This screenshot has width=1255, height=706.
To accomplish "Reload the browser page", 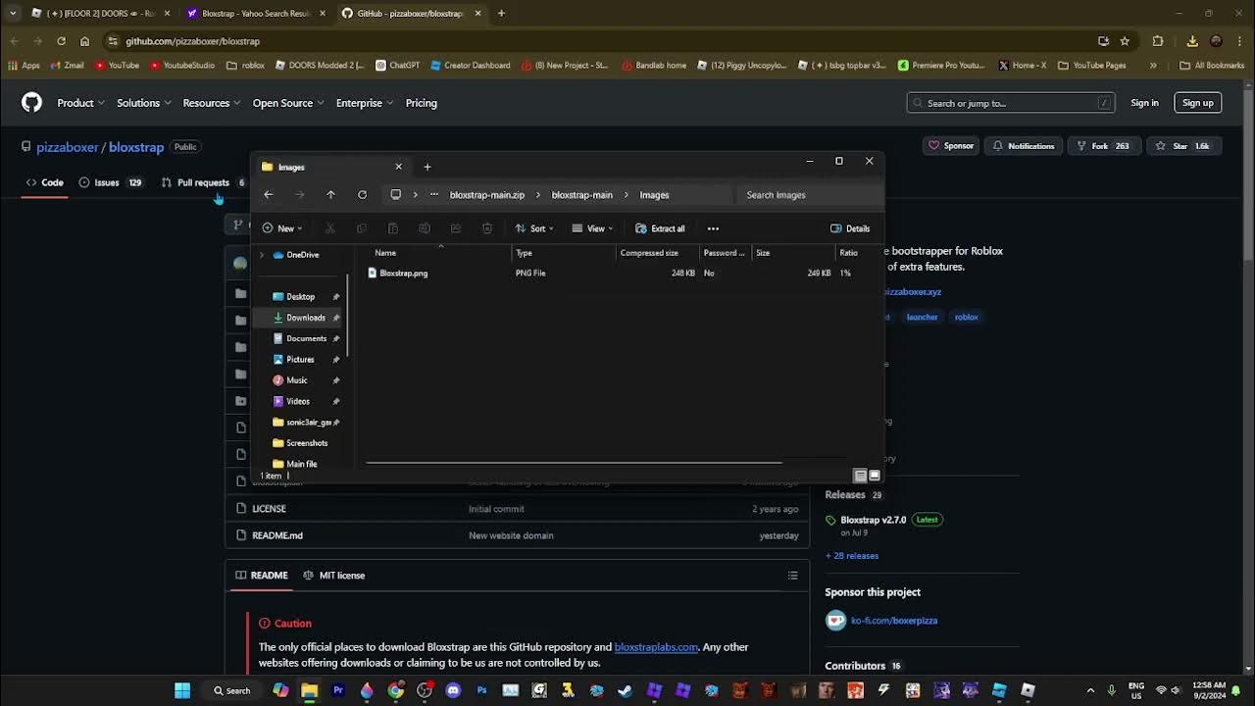I will [x=61, y=41].
